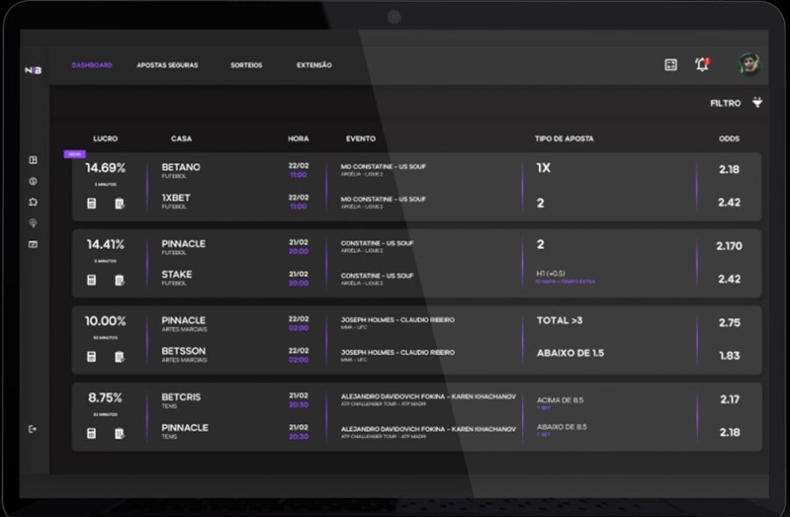Click PINNACLE in the 10.00% row
The width and height of the screenshot is (790, 517).
(x=183, y=320)
